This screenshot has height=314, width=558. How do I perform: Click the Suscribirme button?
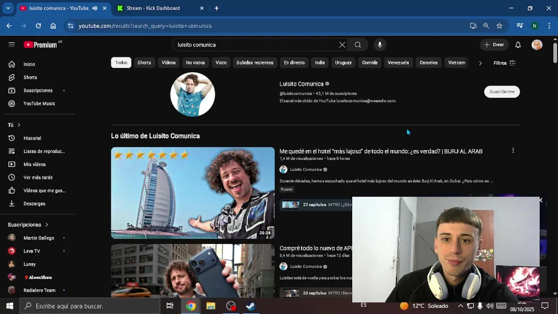pyautogui.click(x=502, y=92)
